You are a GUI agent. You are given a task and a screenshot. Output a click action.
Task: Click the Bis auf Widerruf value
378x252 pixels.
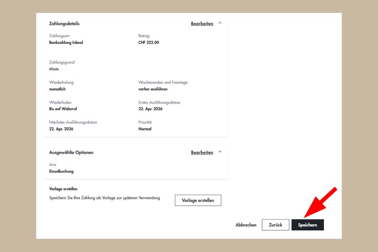pyautogui.click(x=63, y=109)
